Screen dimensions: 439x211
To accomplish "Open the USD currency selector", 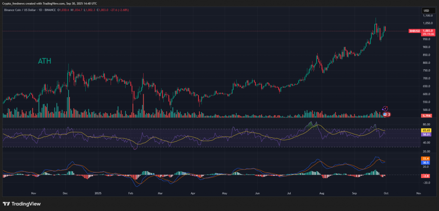I will click(x=426, y=10).
